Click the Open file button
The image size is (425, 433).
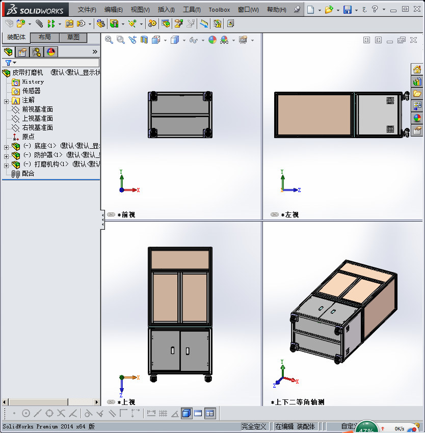pyautogui.click(x=329, y=10)
